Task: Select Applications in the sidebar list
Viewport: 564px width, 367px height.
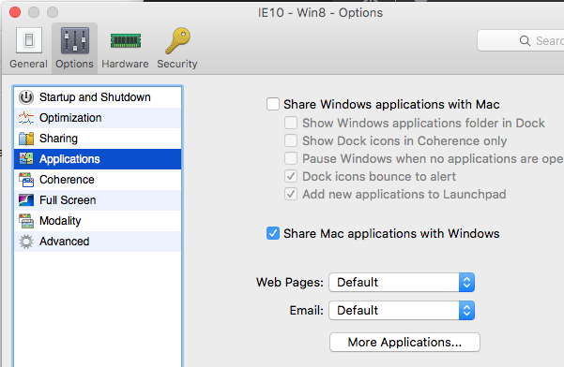Action: point(98,159)
